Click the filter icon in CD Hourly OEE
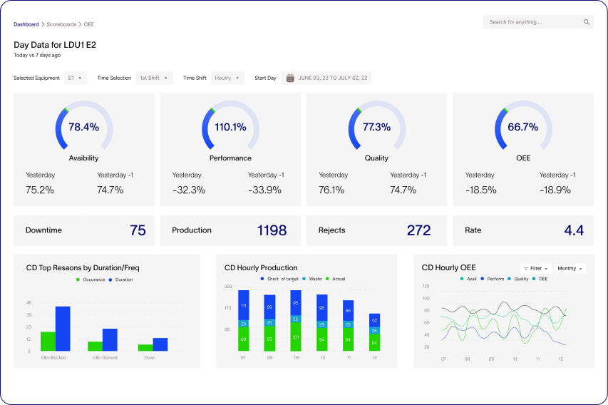Viewport: 608px width, 405px height. coord(526,268)
